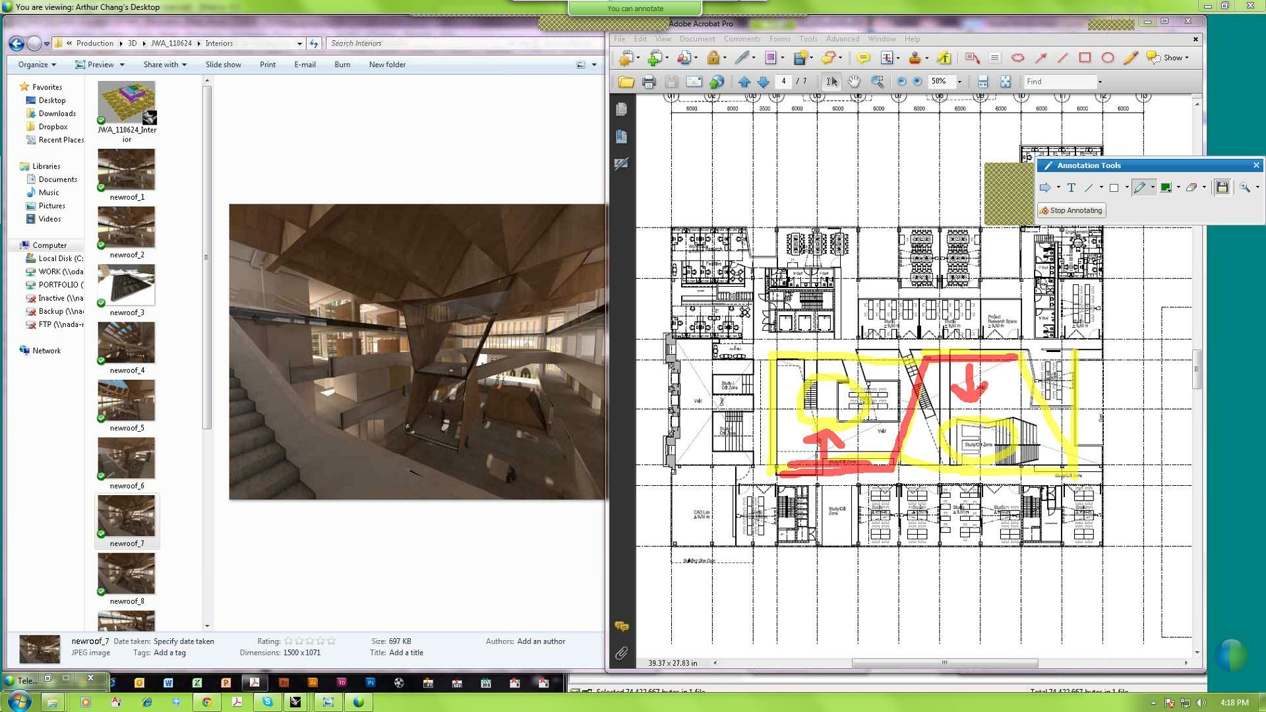Click the Acrobat horizontal scrollbar thumb
This screenshot has height=712, width=1266.
(945, 663)
